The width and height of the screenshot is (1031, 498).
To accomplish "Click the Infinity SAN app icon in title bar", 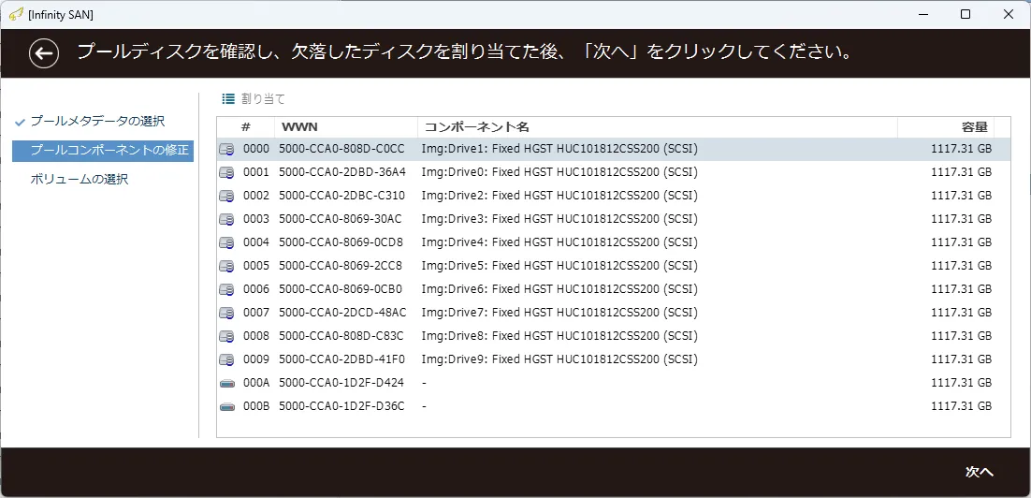I will pos(18,14).
